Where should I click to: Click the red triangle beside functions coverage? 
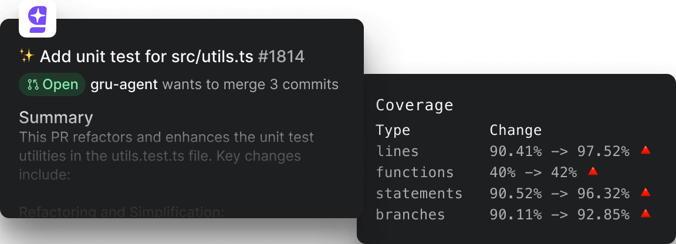[593, 172]
